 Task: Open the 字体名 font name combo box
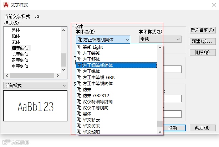click(103, 40)
